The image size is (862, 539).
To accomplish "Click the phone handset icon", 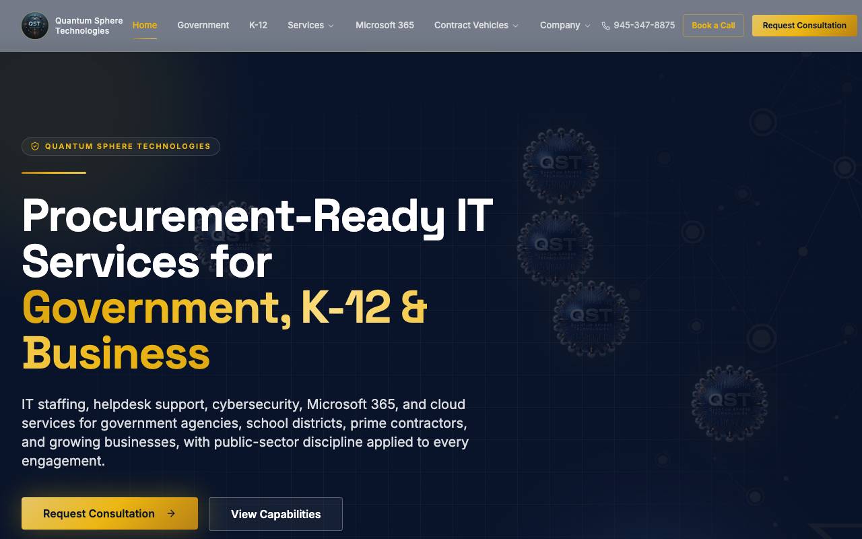I will pyautogui.click(x=605, y=26).
